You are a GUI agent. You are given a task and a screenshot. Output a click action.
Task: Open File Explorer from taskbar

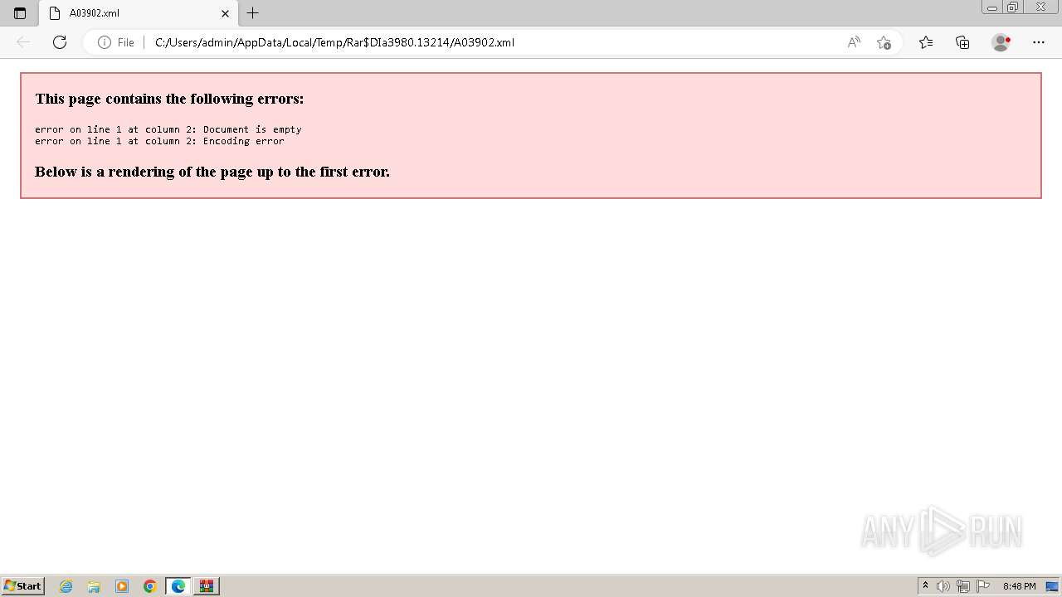point(94,586)
